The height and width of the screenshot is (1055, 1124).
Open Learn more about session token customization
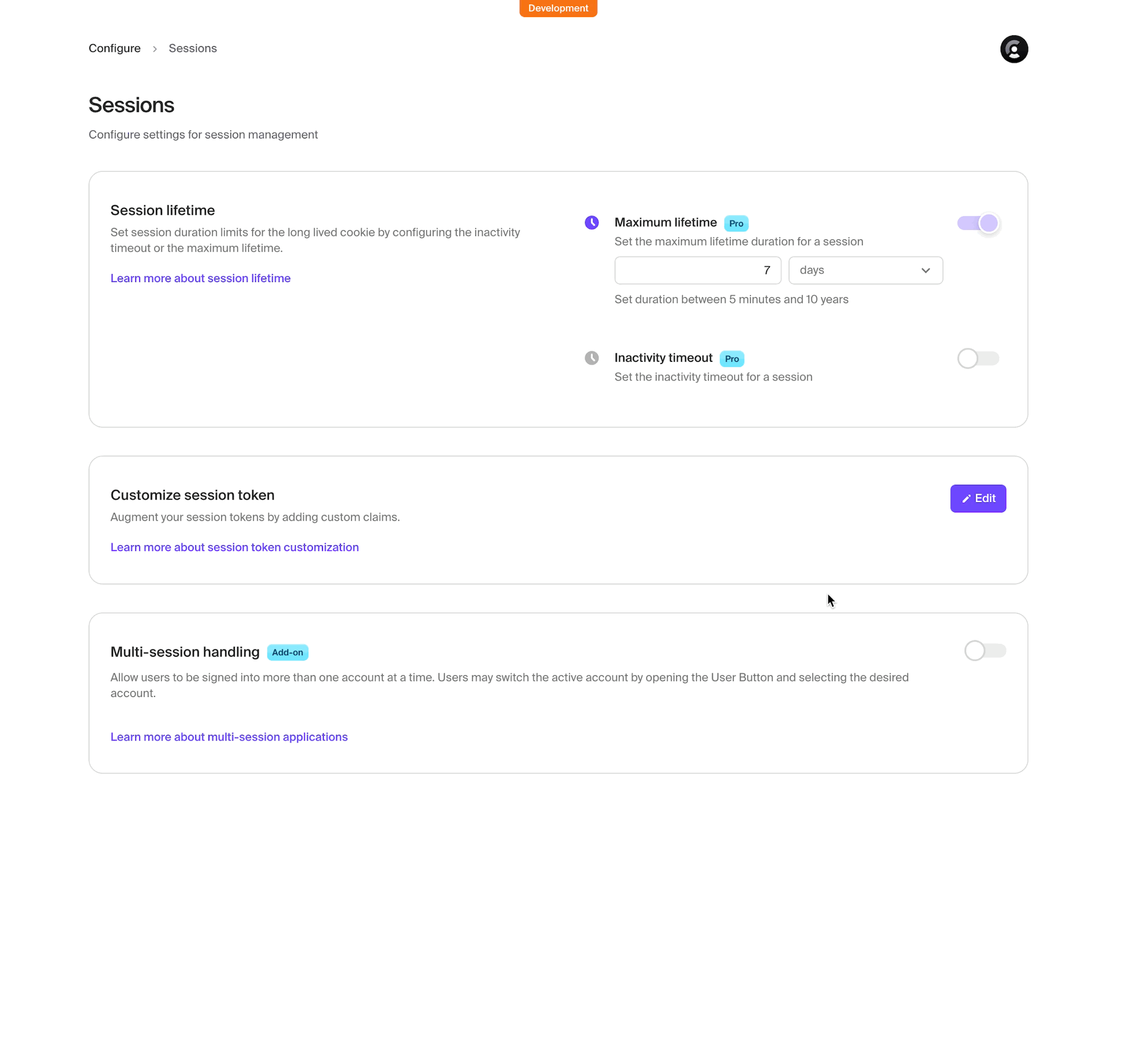tap(235, 547)
